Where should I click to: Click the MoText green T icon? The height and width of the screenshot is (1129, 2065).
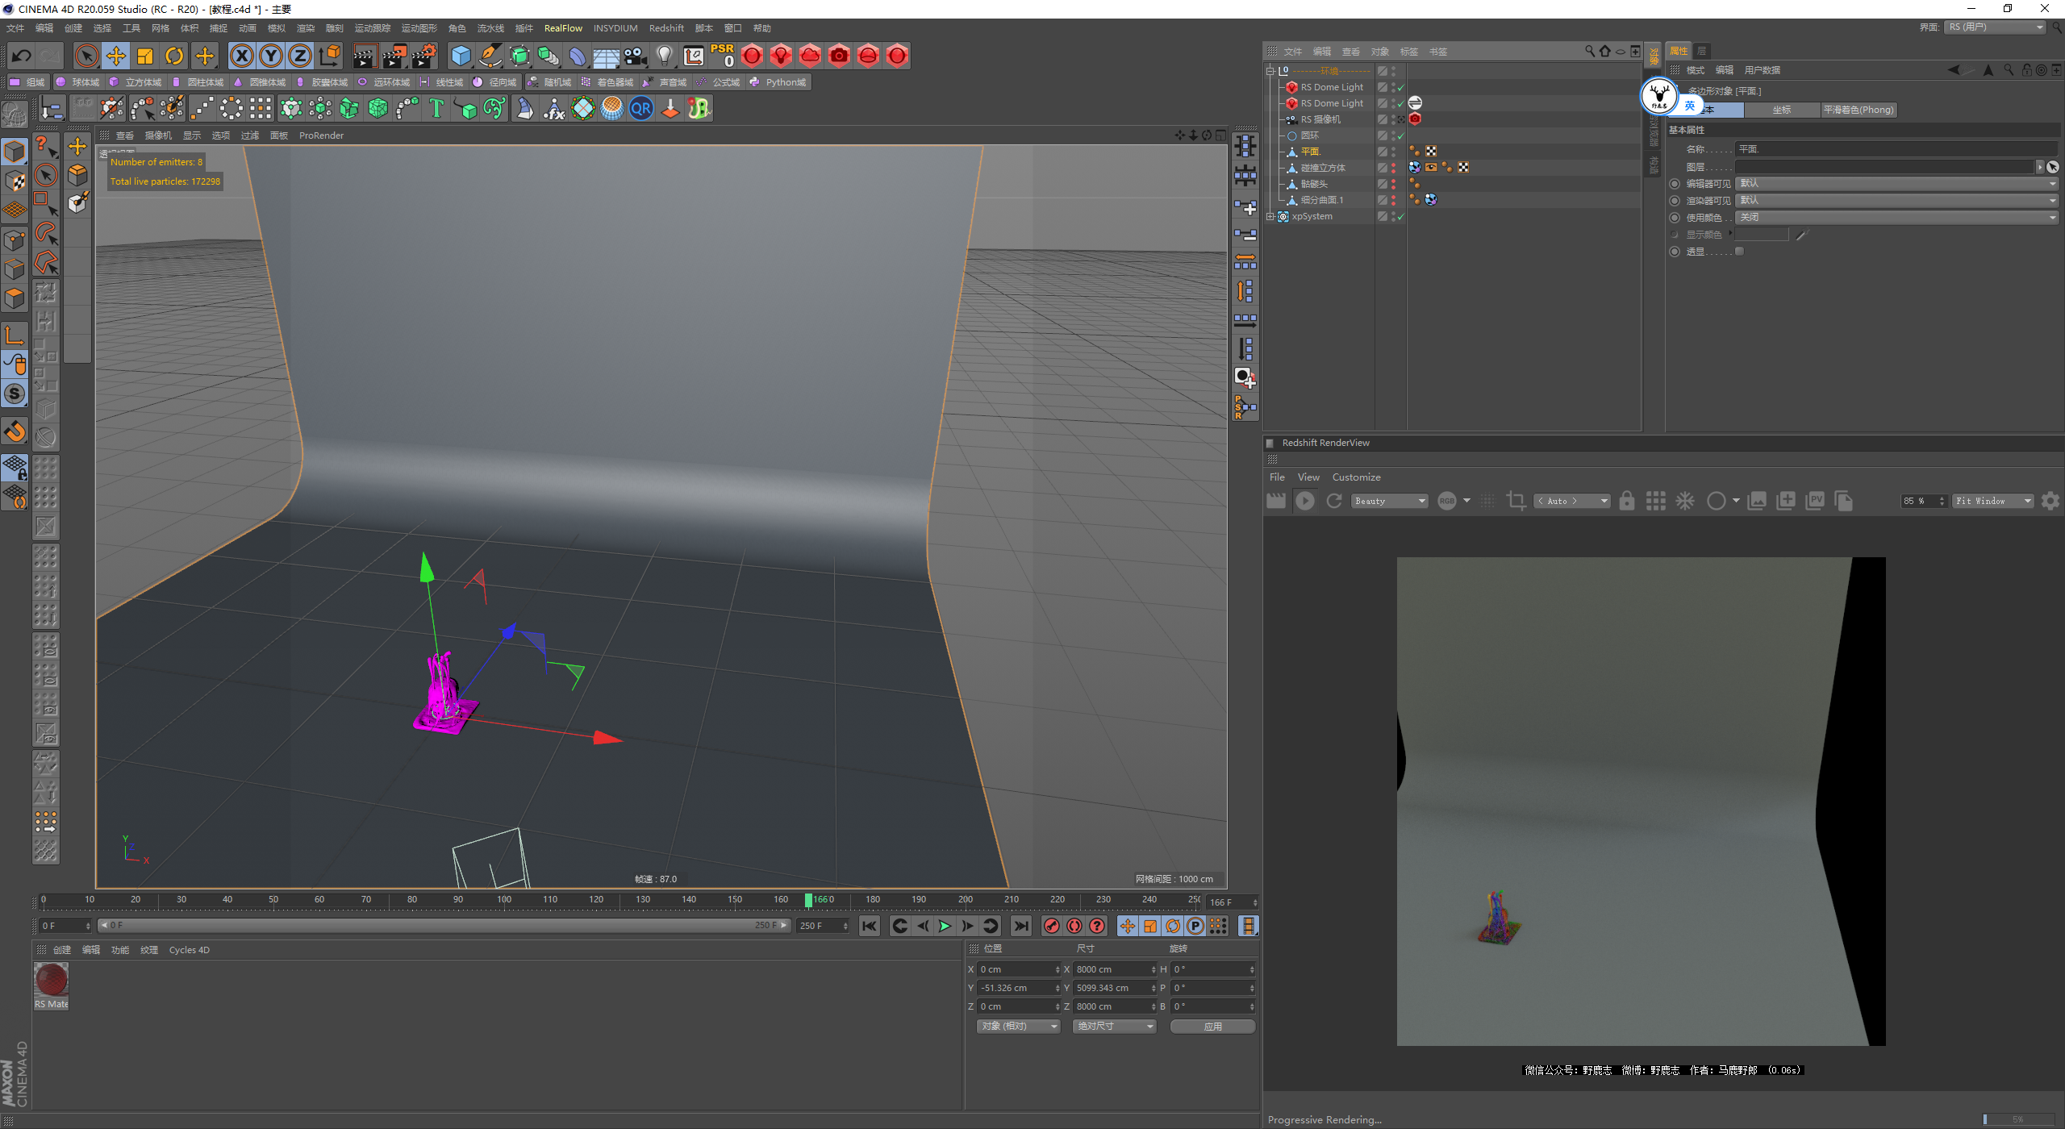[436, 108]
